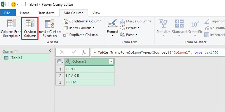This screenshot has height=112, width=225.
Task: Switch to the Transform tab
Action: (x=46, y=13)
